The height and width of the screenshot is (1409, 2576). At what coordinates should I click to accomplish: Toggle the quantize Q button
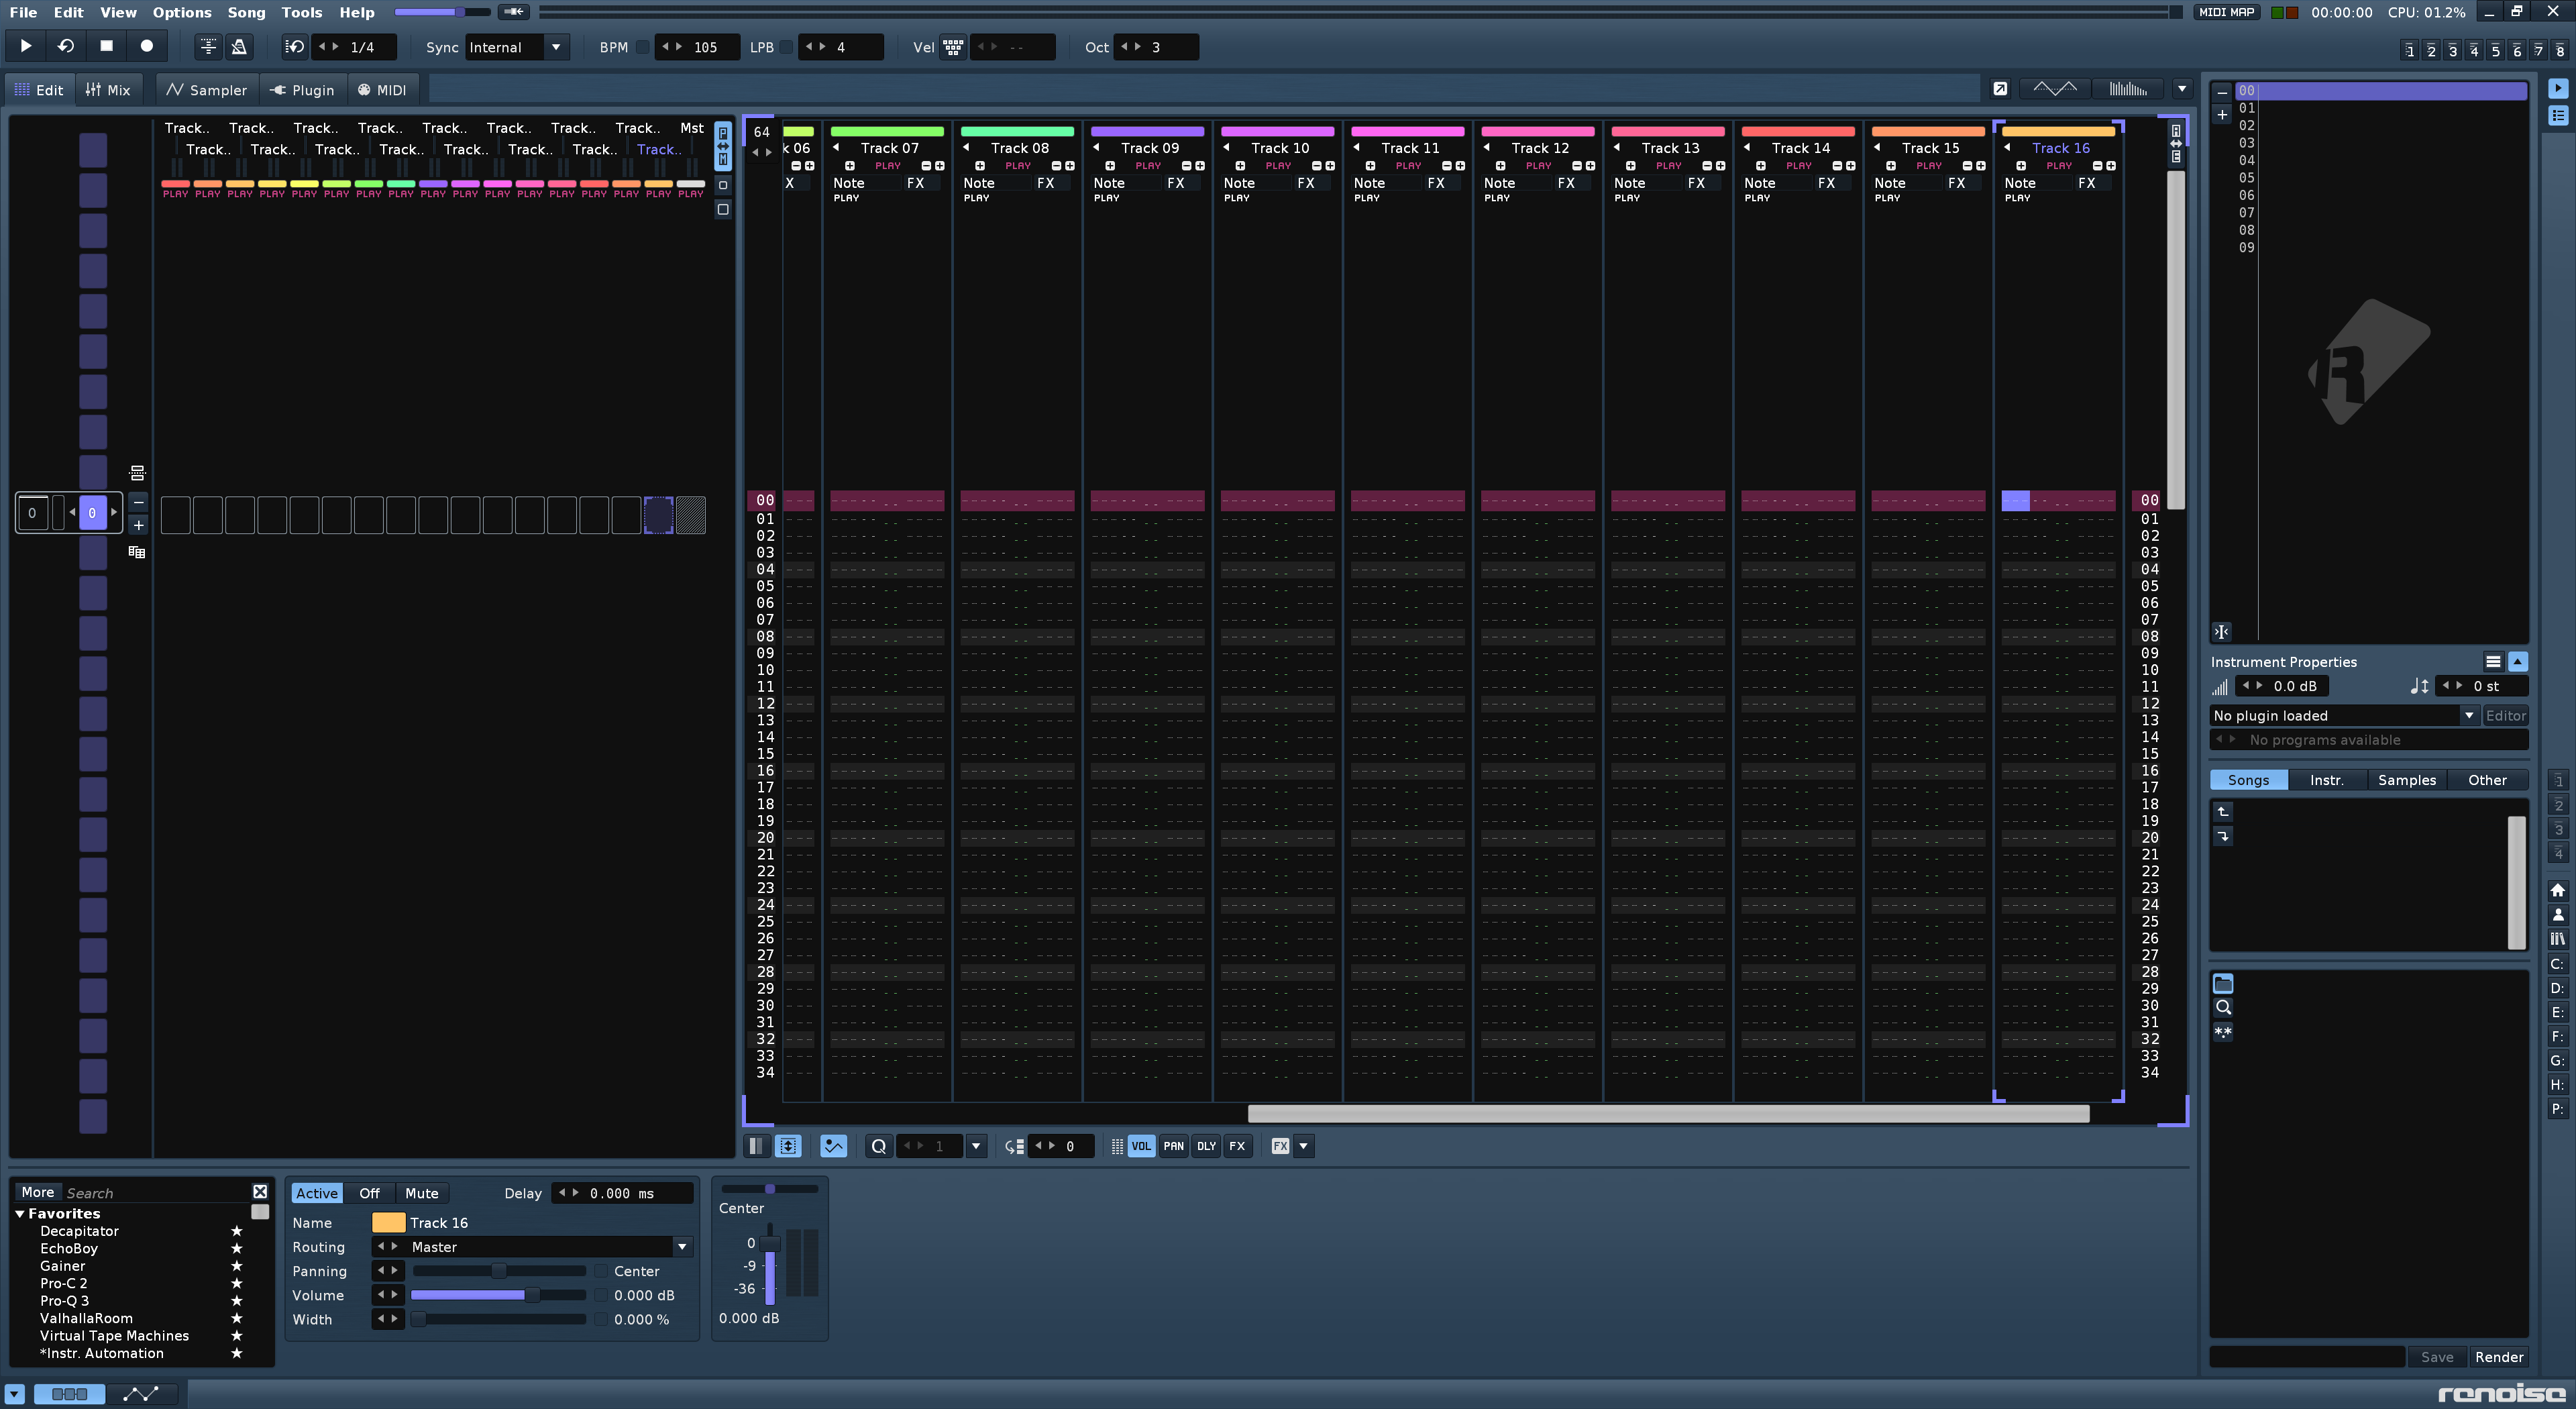pos(878,1146)
